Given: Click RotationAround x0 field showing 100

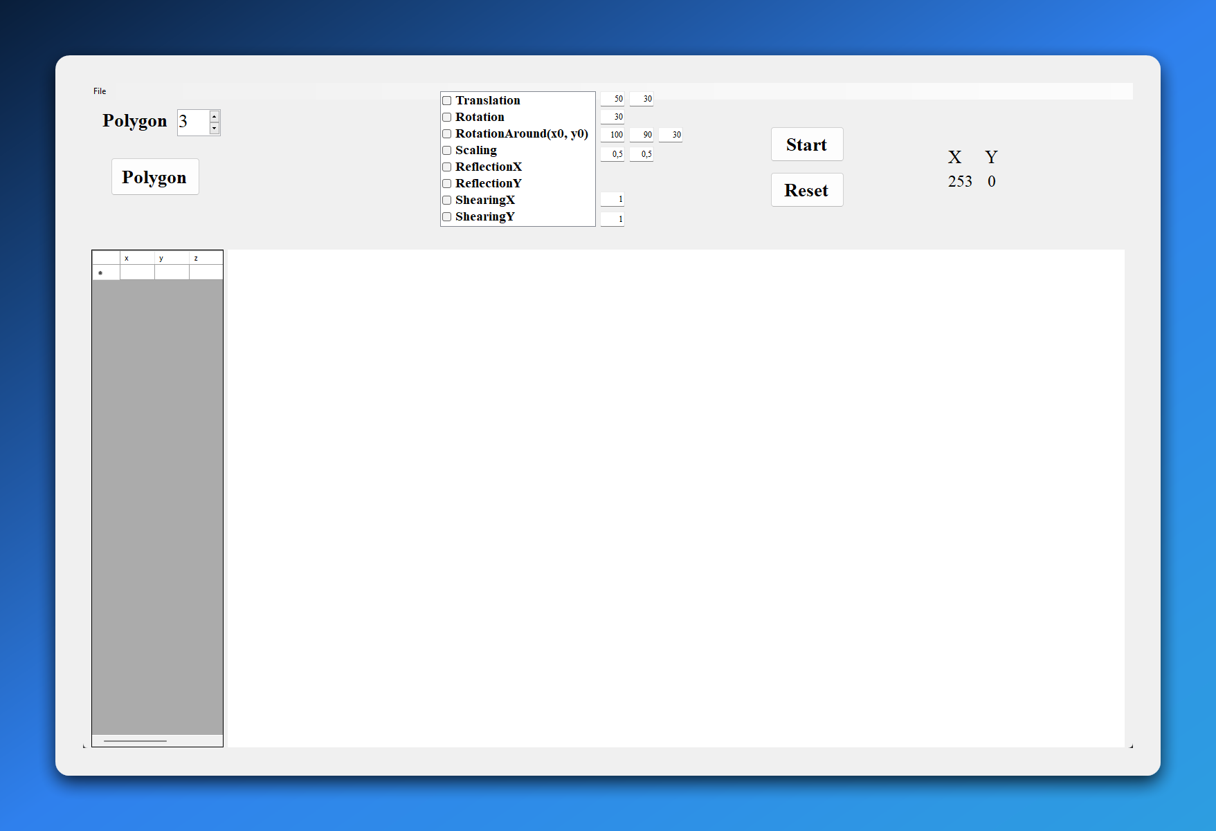Looking at the screenshot, I should tap(612, 135).
